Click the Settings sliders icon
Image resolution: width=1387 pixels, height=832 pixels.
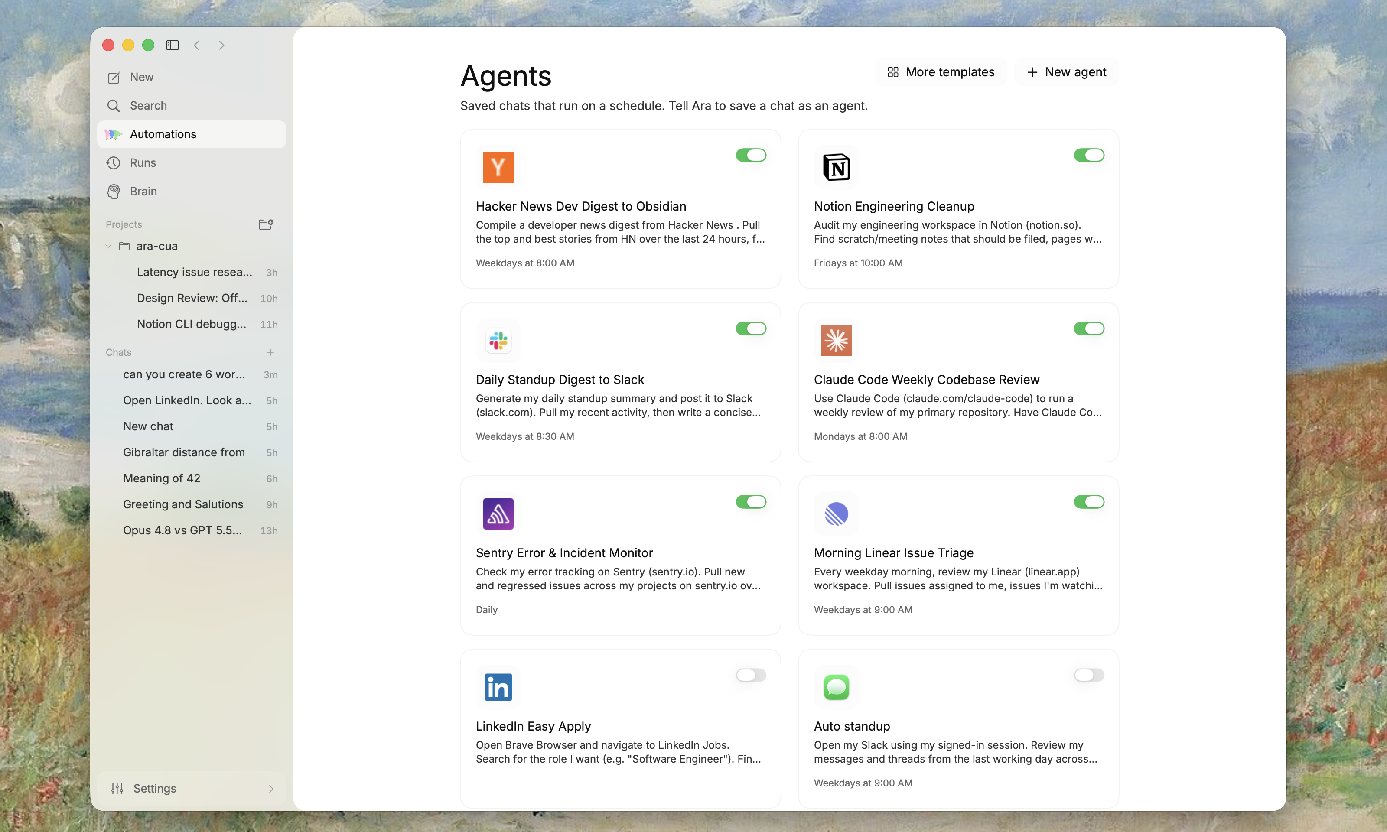click(x=117, y=788)
